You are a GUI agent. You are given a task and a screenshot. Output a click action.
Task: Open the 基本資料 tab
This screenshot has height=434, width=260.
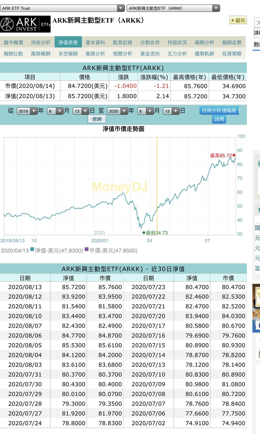pos(95,42)
